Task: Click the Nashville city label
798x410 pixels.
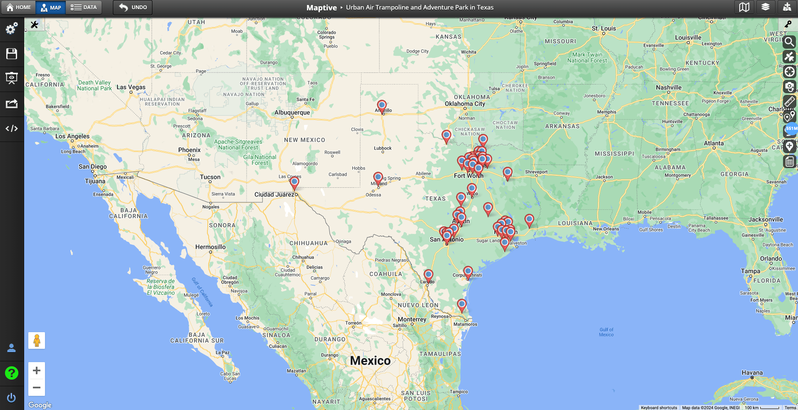Action: coord(669,87)
